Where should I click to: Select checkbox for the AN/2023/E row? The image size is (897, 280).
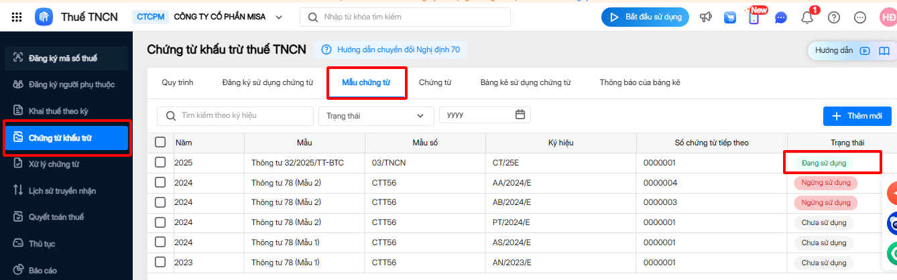[x=160, y=263]
